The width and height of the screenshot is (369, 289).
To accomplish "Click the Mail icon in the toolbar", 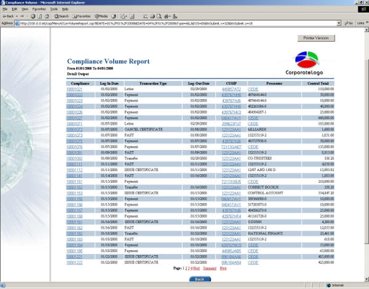I will 123,16.
